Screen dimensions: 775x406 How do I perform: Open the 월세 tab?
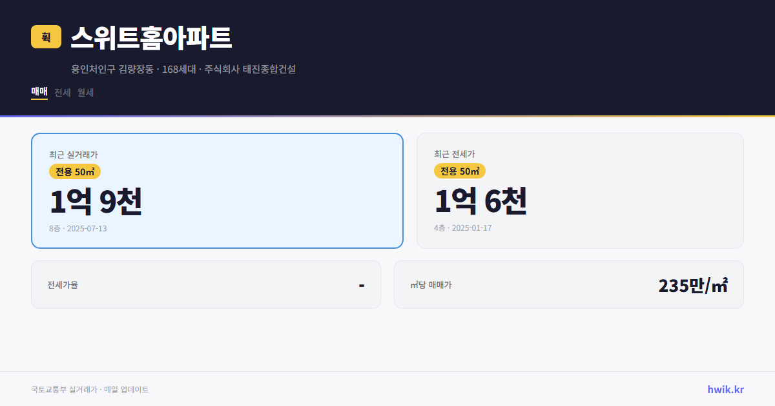85,92
